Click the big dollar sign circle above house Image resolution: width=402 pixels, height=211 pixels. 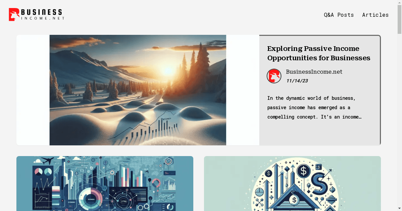point(303,171)
